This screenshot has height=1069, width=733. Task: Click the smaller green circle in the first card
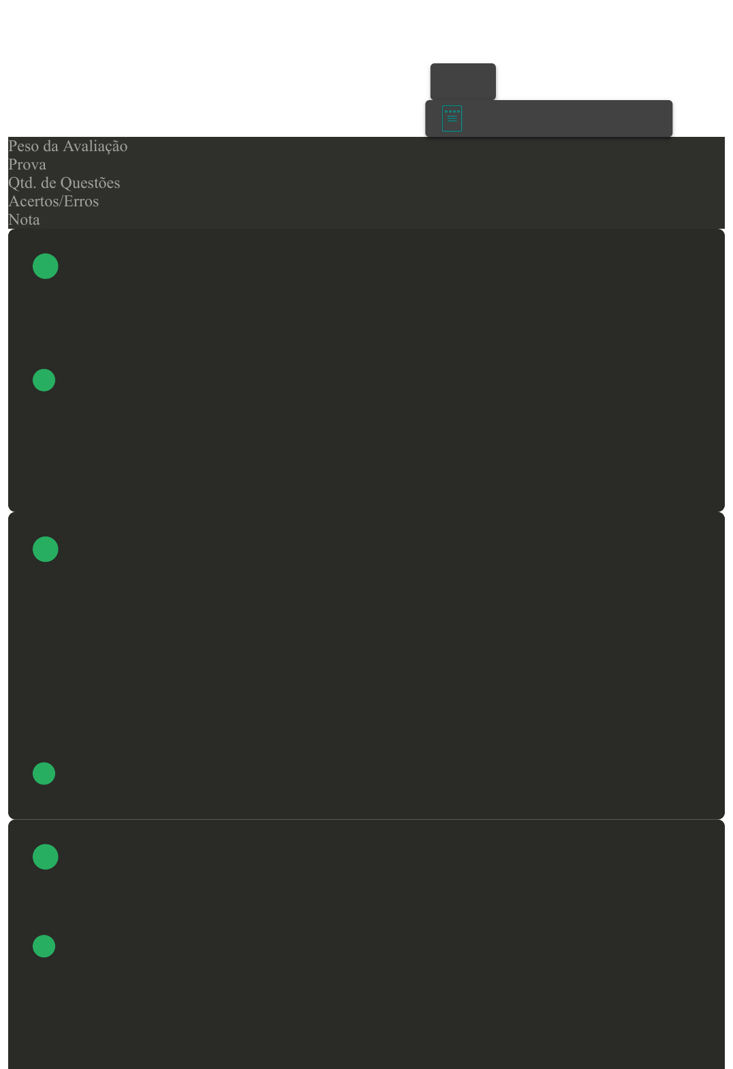pyautogui.click(x=44, y=380)
